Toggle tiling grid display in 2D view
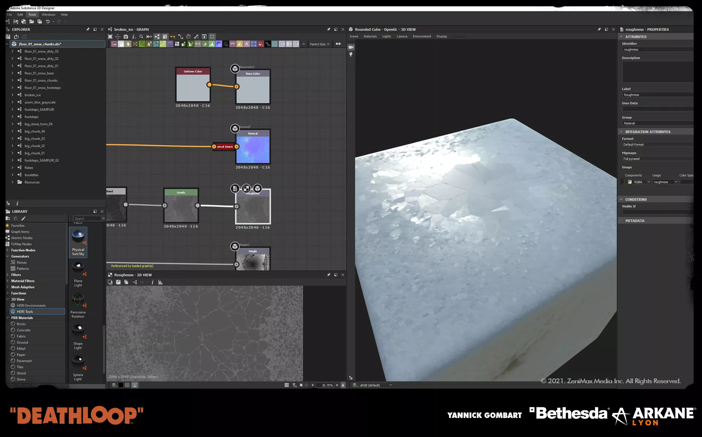Image resolution: width=702 pixels, height=437 pixels. (x=287, y=385)
